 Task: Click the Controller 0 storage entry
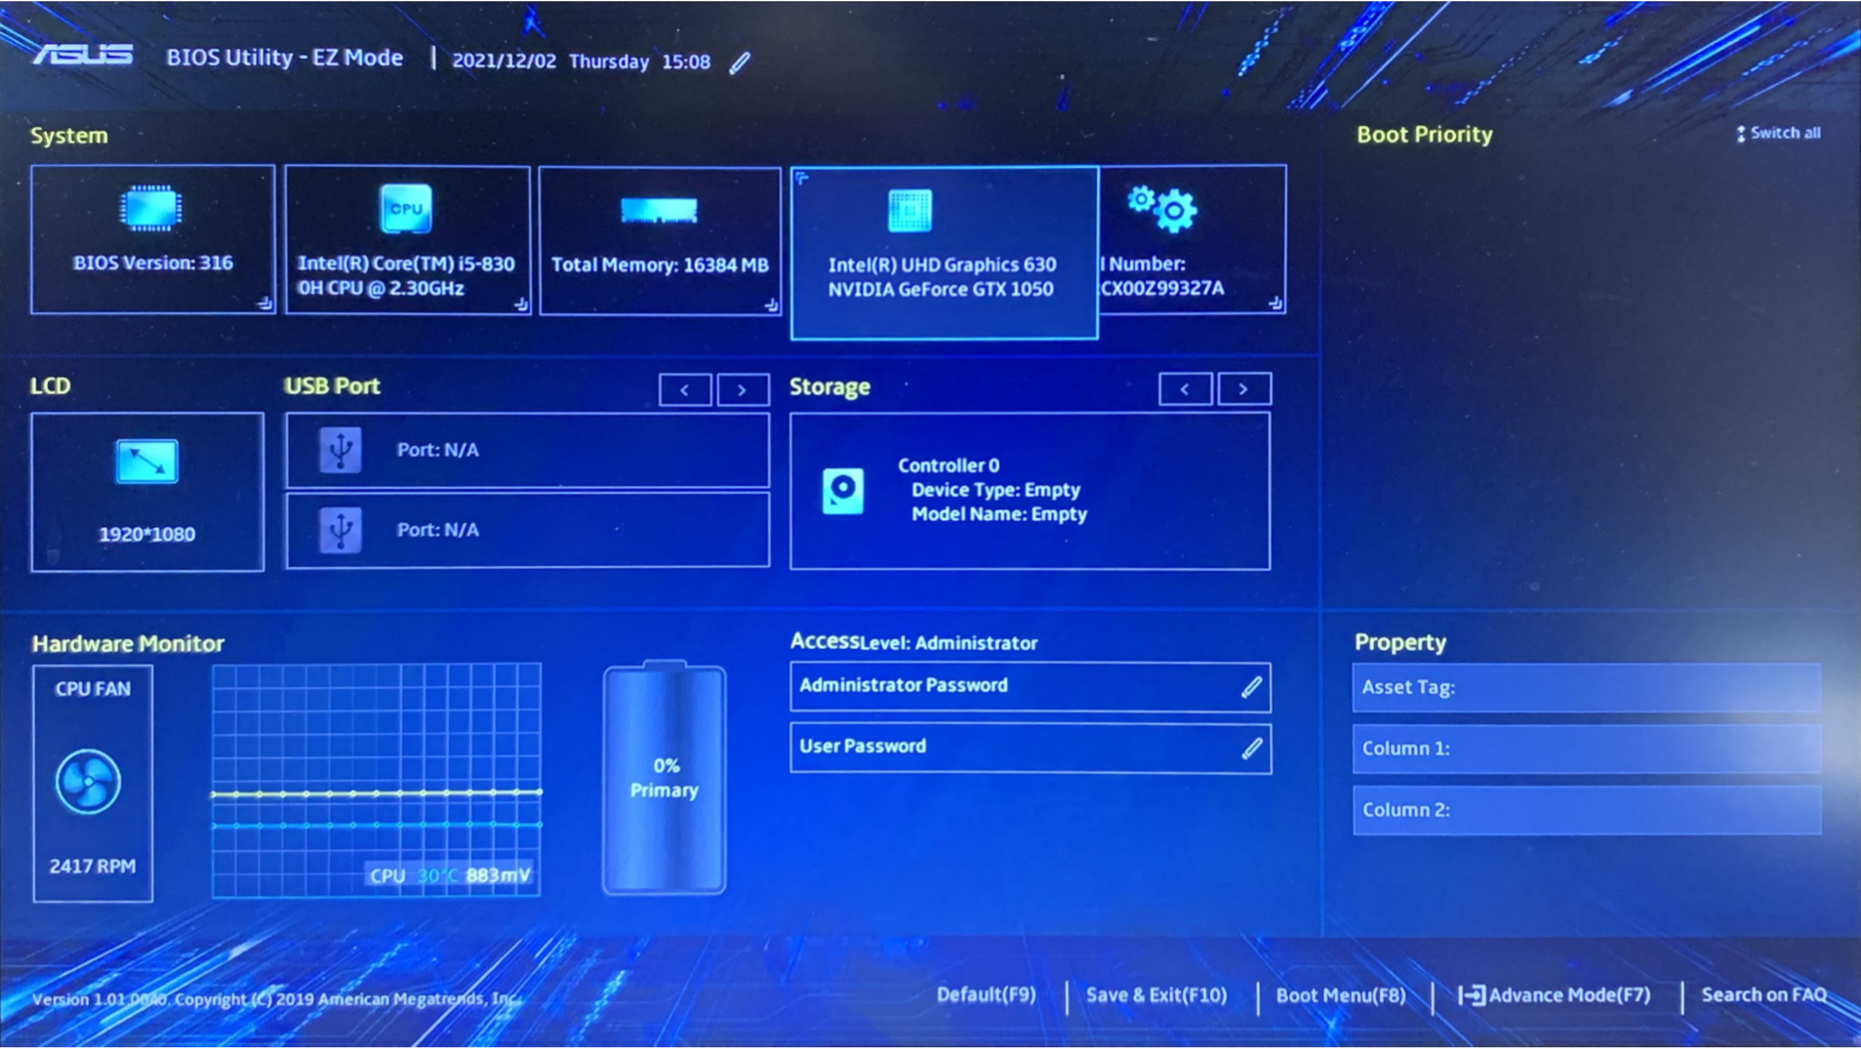[x=1031, y=491]
